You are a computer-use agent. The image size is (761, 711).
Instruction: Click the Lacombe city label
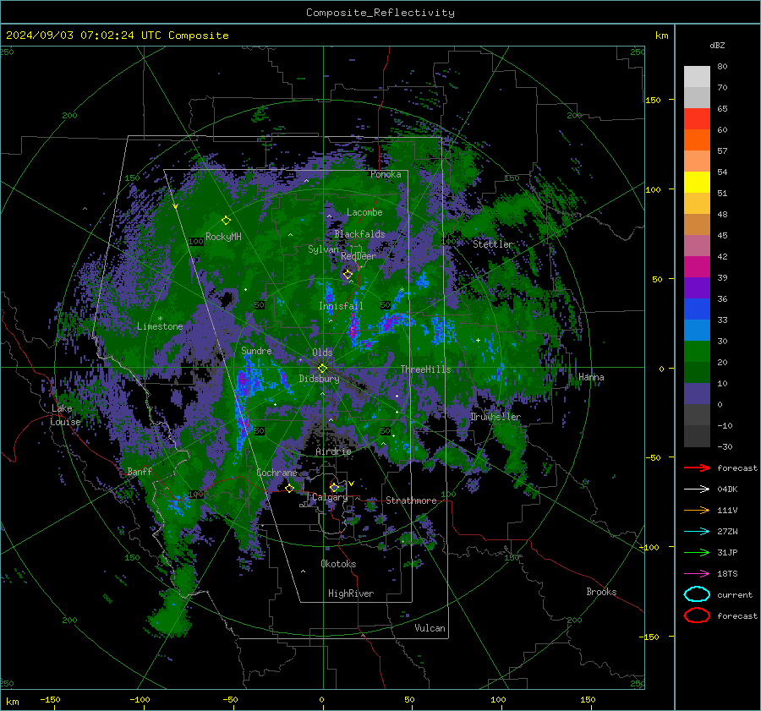[364, 212]
